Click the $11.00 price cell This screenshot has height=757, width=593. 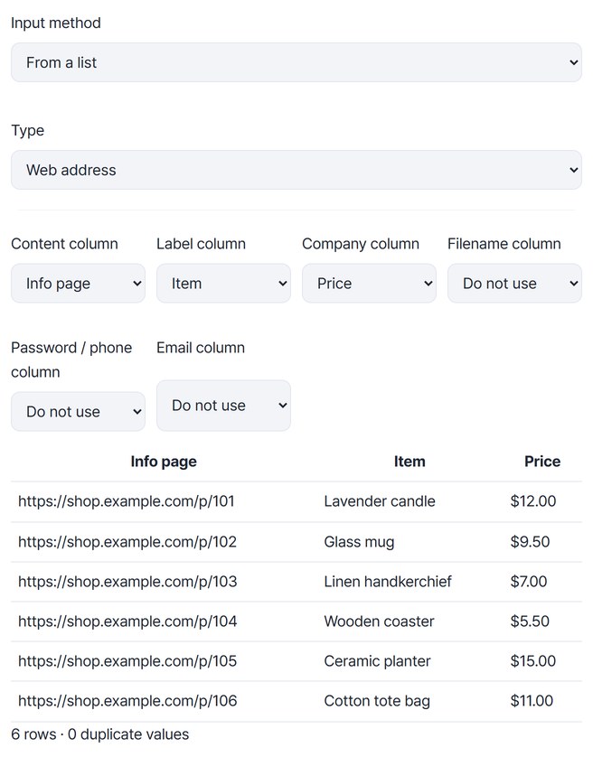click(x=532, y=700)
